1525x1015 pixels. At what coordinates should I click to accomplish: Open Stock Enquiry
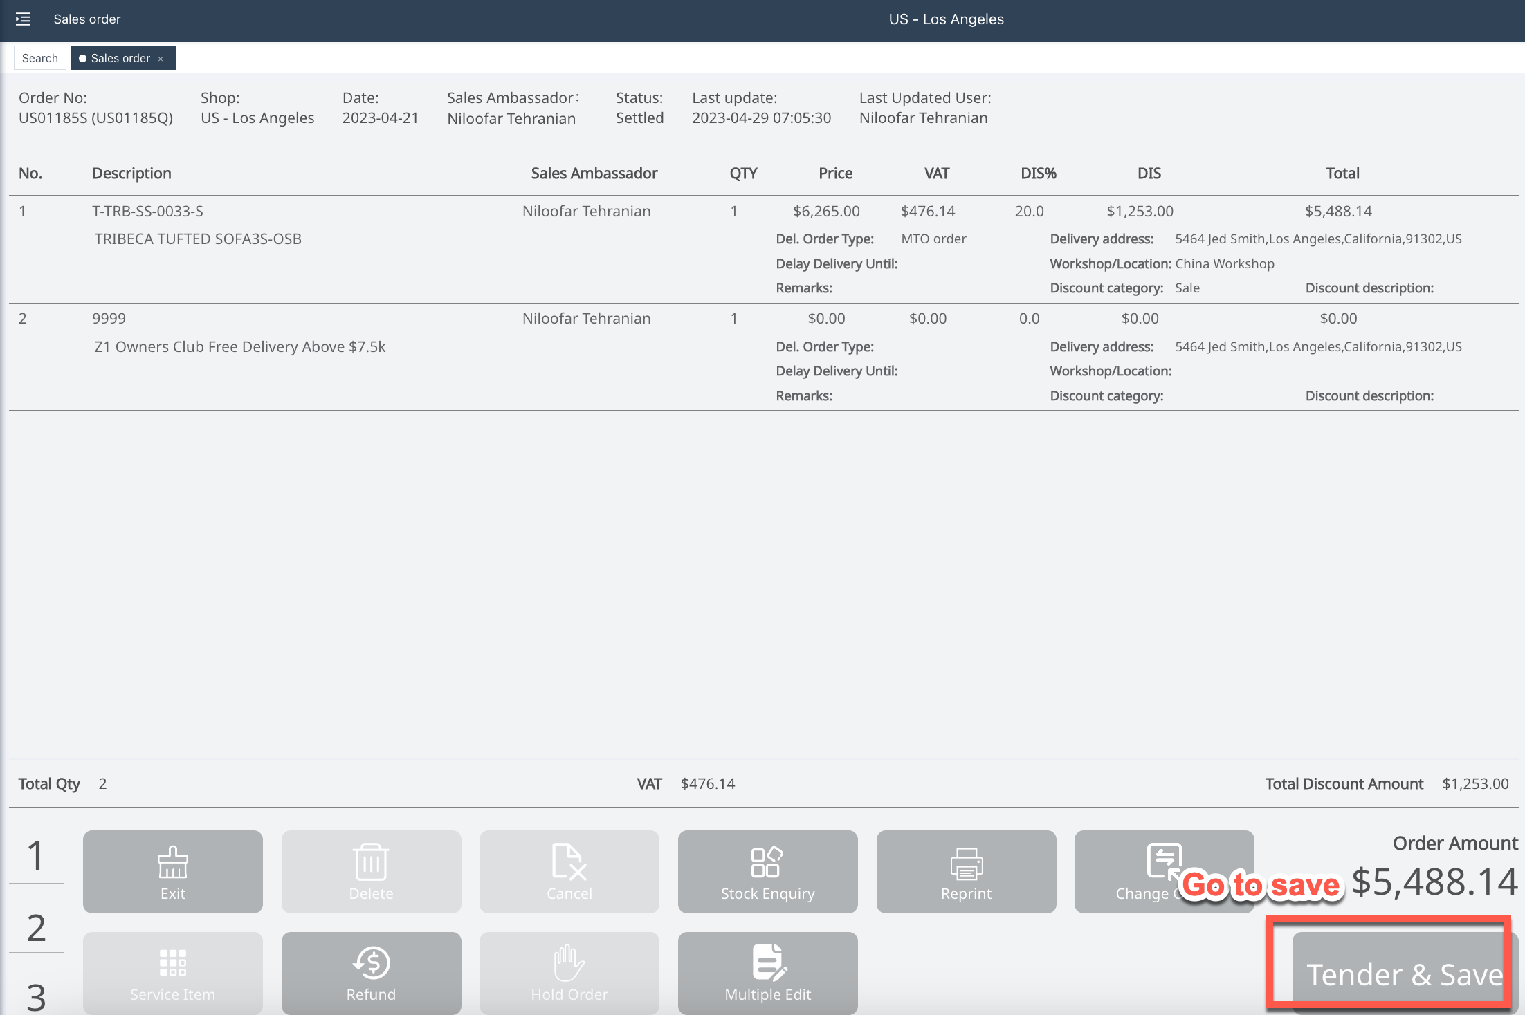tap(767, 871)
